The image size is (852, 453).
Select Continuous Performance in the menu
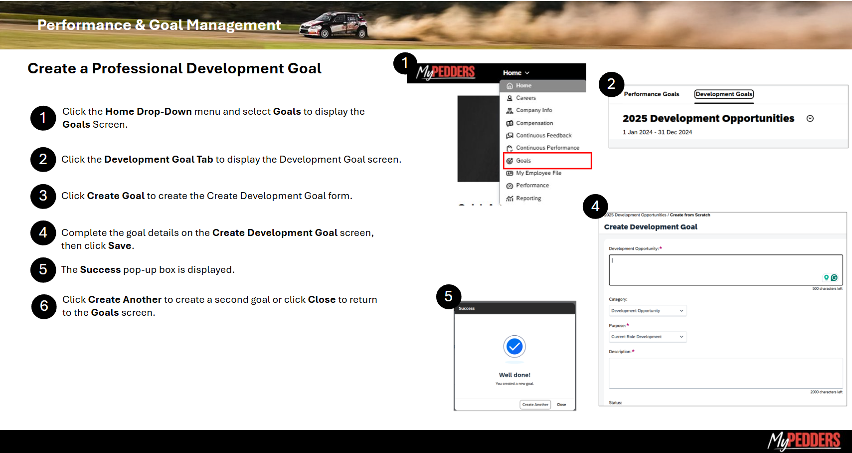547,148
